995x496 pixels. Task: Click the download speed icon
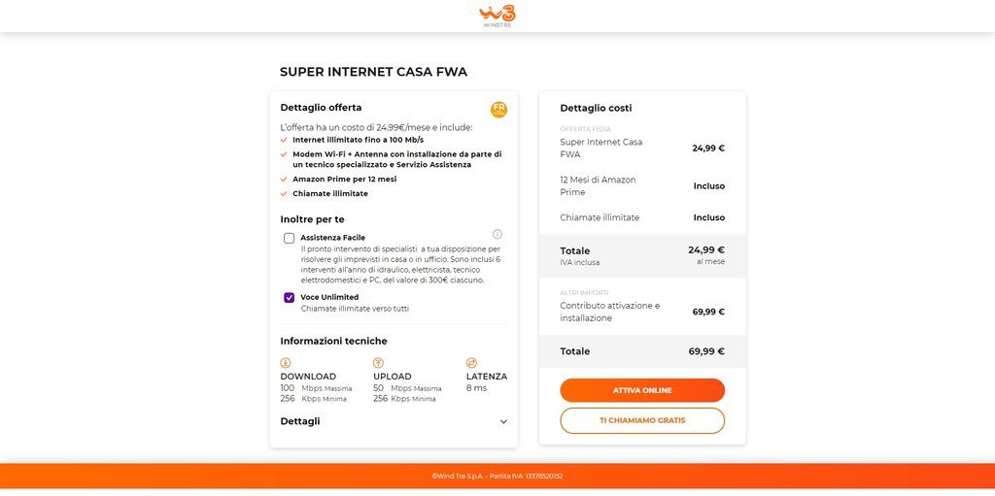tap(286, 363)
